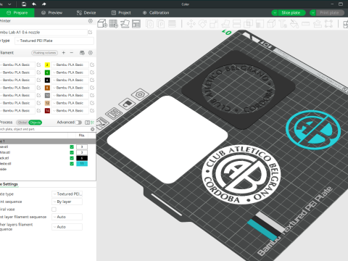Switch process scope to Objects
This screenshot has height=261, width=348.
pyautogui.click(x=36, y=123)
